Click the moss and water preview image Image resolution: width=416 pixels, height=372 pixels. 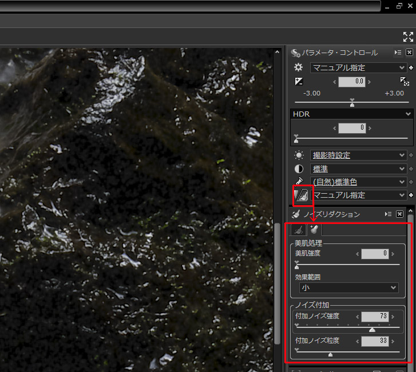point(136,210)
